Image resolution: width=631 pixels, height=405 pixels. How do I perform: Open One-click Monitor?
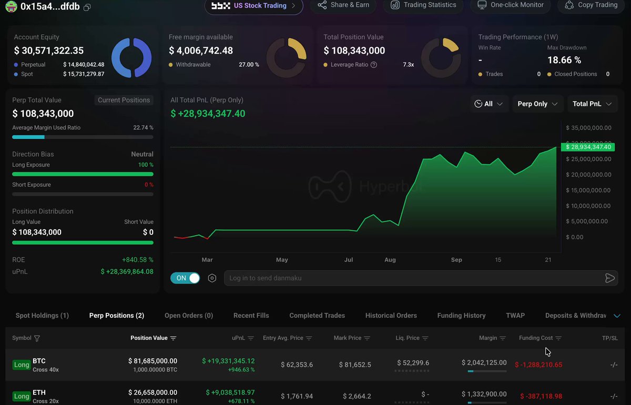click(510, 5)
